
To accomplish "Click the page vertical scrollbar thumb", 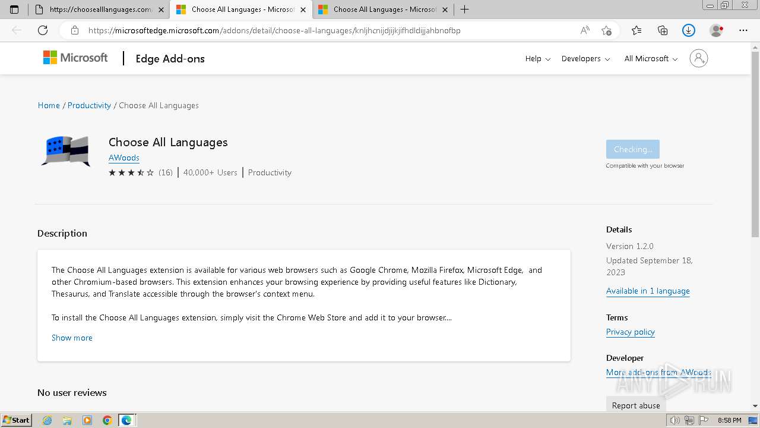I will (755, 146).
